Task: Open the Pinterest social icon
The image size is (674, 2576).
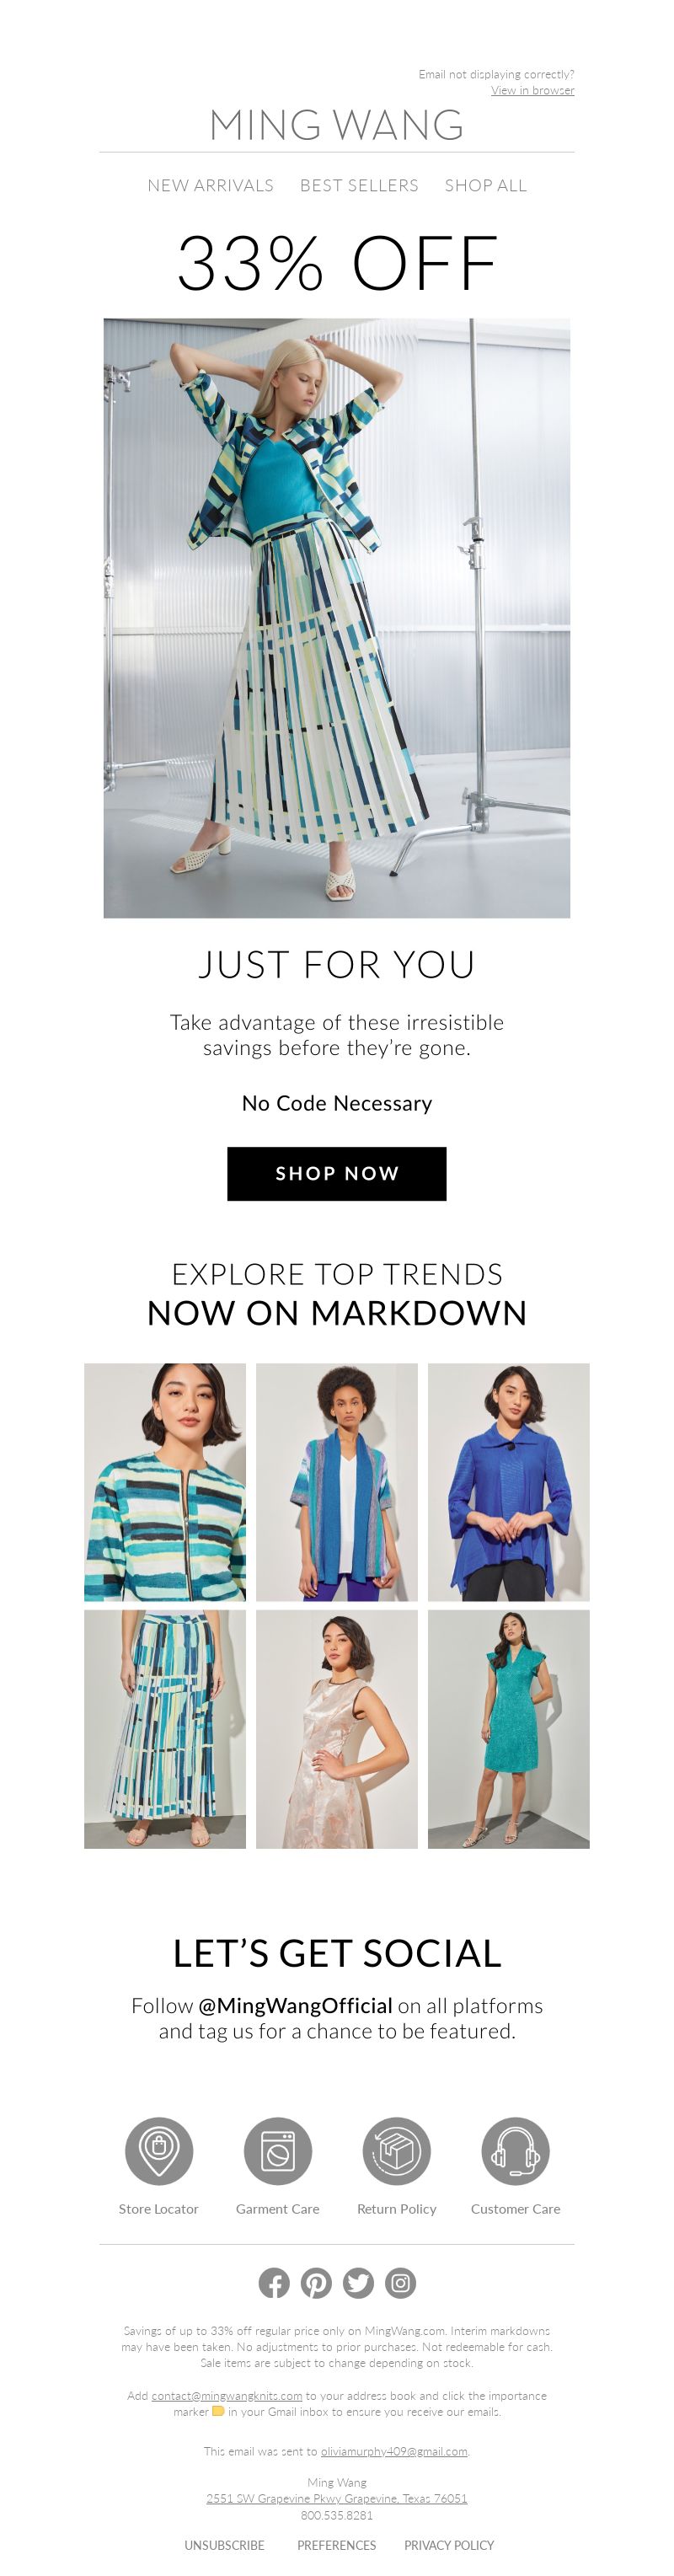Action: pos(316,2282)
